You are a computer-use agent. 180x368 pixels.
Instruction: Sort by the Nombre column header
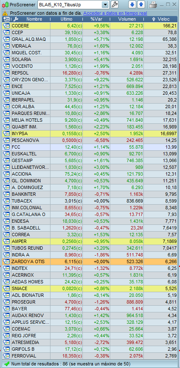click(34, 19)
